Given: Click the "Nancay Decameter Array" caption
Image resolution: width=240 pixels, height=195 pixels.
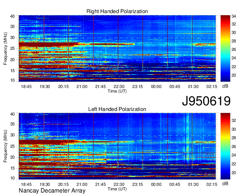Looking at the screenshot, I should point(52,191).
